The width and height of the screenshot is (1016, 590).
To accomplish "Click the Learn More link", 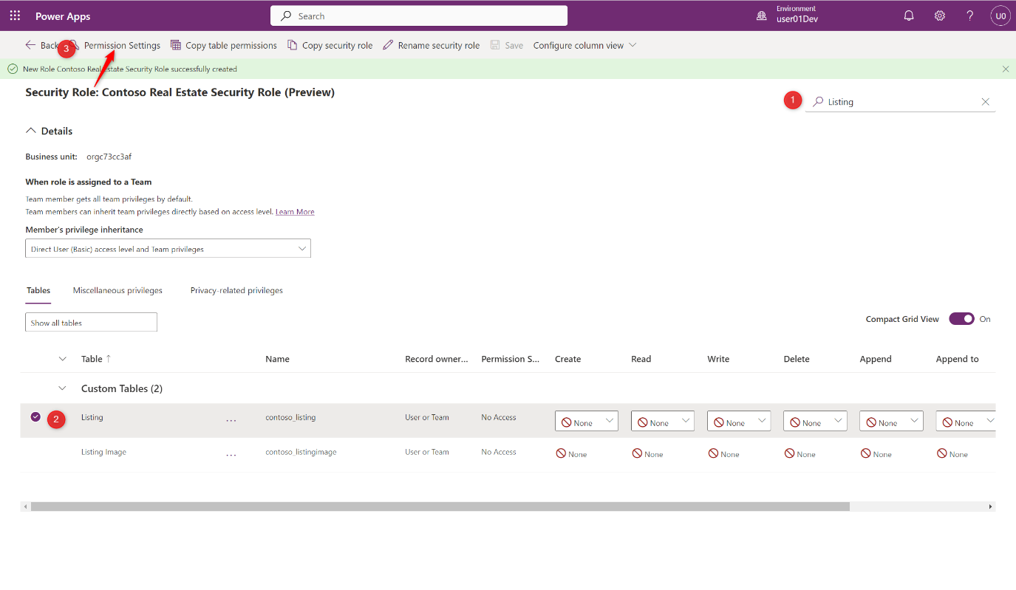I will click(x=294, y=211).
